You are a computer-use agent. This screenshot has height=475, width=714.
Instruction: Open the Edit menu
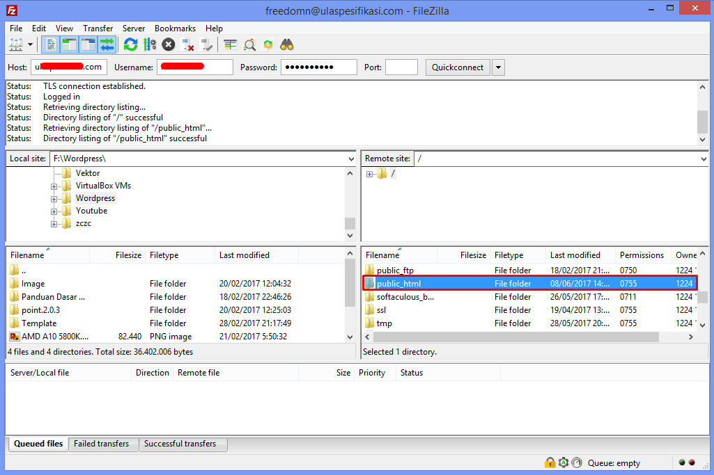point(39,29)
